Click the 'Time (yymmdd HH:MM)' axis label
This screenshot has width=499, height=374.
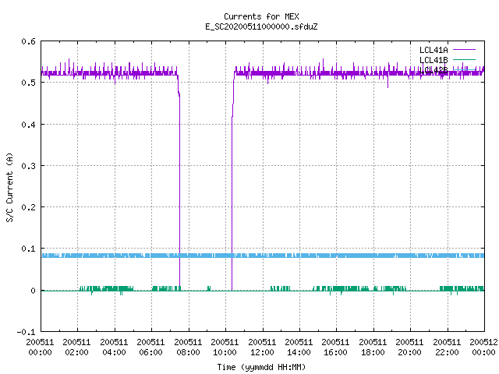pos(261,367)
